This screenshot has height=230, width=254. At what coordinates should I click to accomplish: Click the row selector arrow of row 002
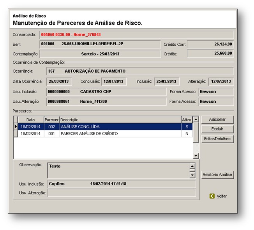point(16,127)
